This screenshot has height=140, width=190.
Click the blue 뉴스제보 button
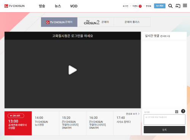(160, 6)
